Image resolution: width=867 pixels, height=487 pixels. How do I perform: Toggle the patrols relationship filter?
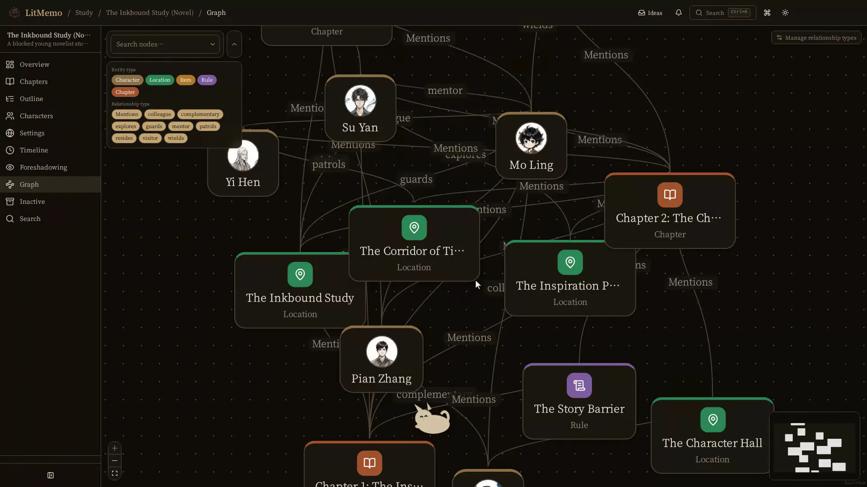(208, 126)
